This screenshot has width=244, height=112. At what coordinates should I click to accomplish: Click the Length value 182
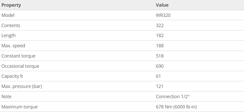tap(160, 36)
